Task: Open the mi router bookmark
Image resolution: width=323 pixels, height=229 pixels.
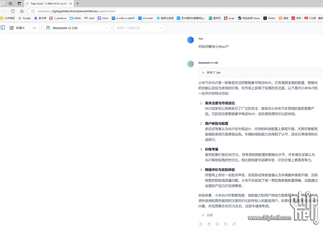Action: (146, 18)
